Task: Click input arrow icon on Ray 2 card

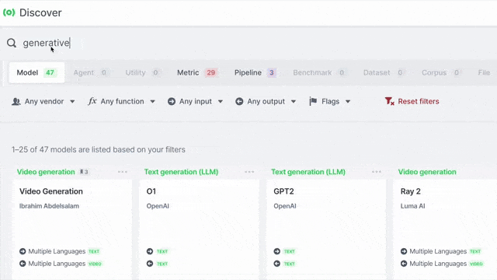Action: click(404, 251)
